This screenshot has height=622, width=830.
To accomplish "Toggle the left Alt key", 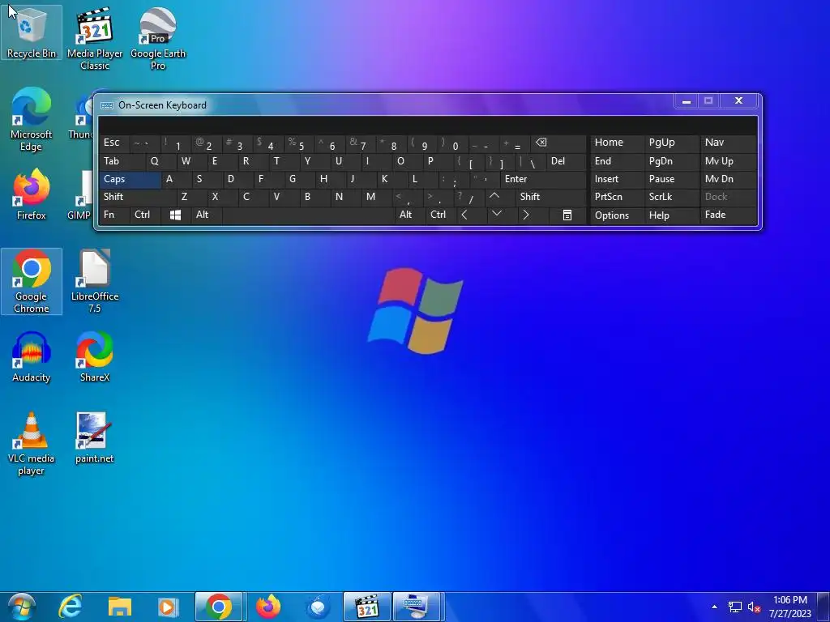I will point(207,215).
